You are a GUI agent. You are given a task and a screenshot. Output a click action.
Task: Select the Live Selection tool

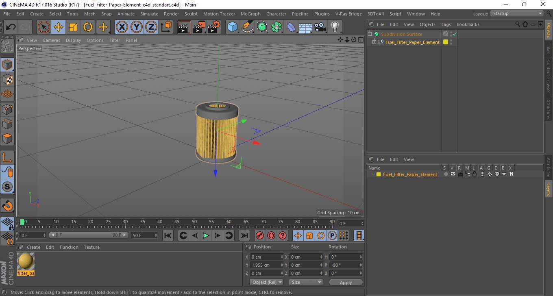point(44,27)
